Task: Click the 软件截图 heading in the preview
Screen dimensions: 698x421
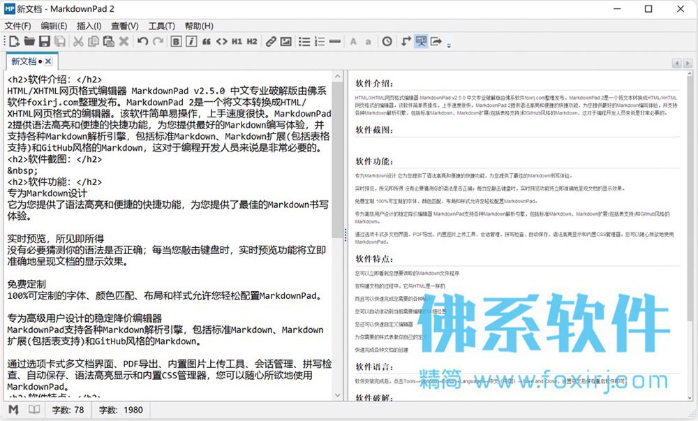Action: (x=374, y=130)
